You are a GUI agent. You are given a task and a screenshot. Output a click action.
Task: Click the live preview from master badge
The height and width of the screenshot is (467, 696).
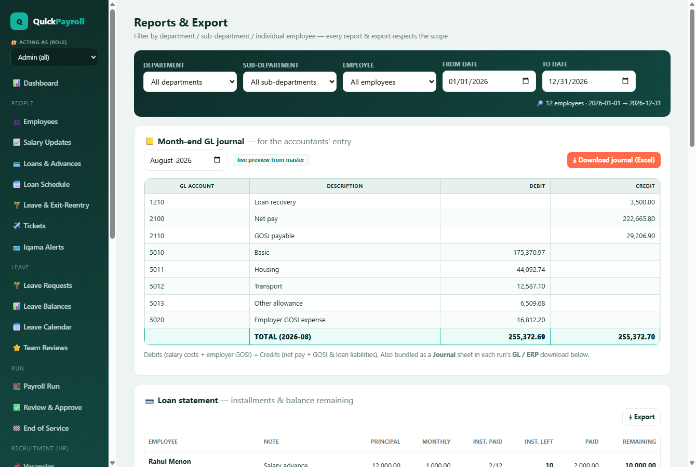[x=271, y=160]
